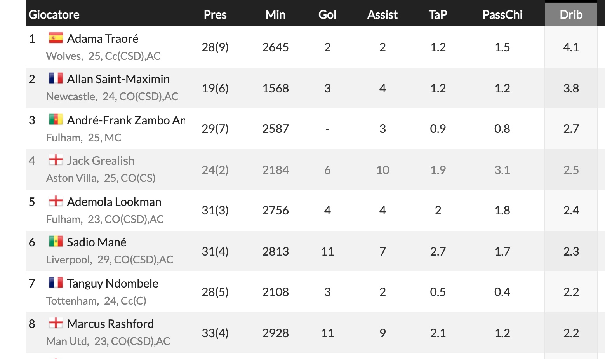Open Sadio Mané player profile
This screenshot has height=359, width=605.
(x=97, y=242)
